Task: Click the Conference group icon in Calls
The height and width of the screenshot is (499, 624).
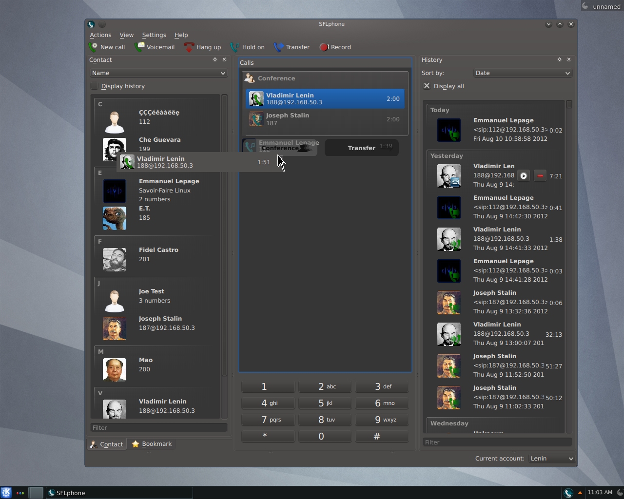Action: (x=250, y=78)
